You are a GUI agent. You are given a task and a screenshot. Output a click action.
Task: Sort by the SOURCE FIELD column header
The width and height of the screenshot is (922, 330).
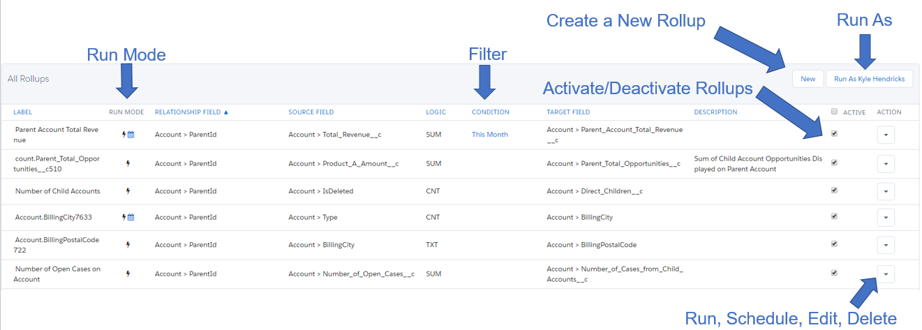point(311,112)
